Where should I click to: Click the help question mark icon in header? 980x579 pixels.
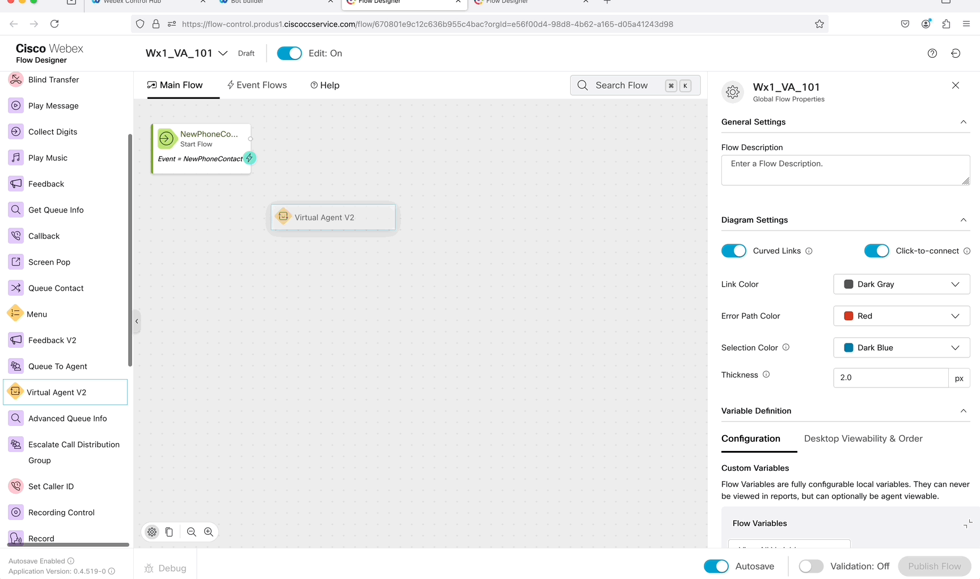click(932, 53)
